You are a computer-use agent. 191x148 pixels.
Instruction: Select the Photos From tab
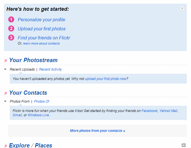pyautogui.click(x=20, y=102)
